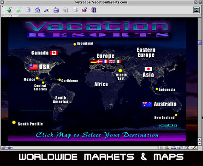Click the vertical scrollbar thumb
This screenshot has width=203, height=166.
click(x=200, y=42)
